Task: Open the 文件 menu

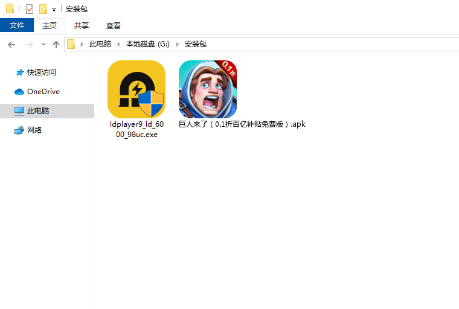Action: [17, 25]
